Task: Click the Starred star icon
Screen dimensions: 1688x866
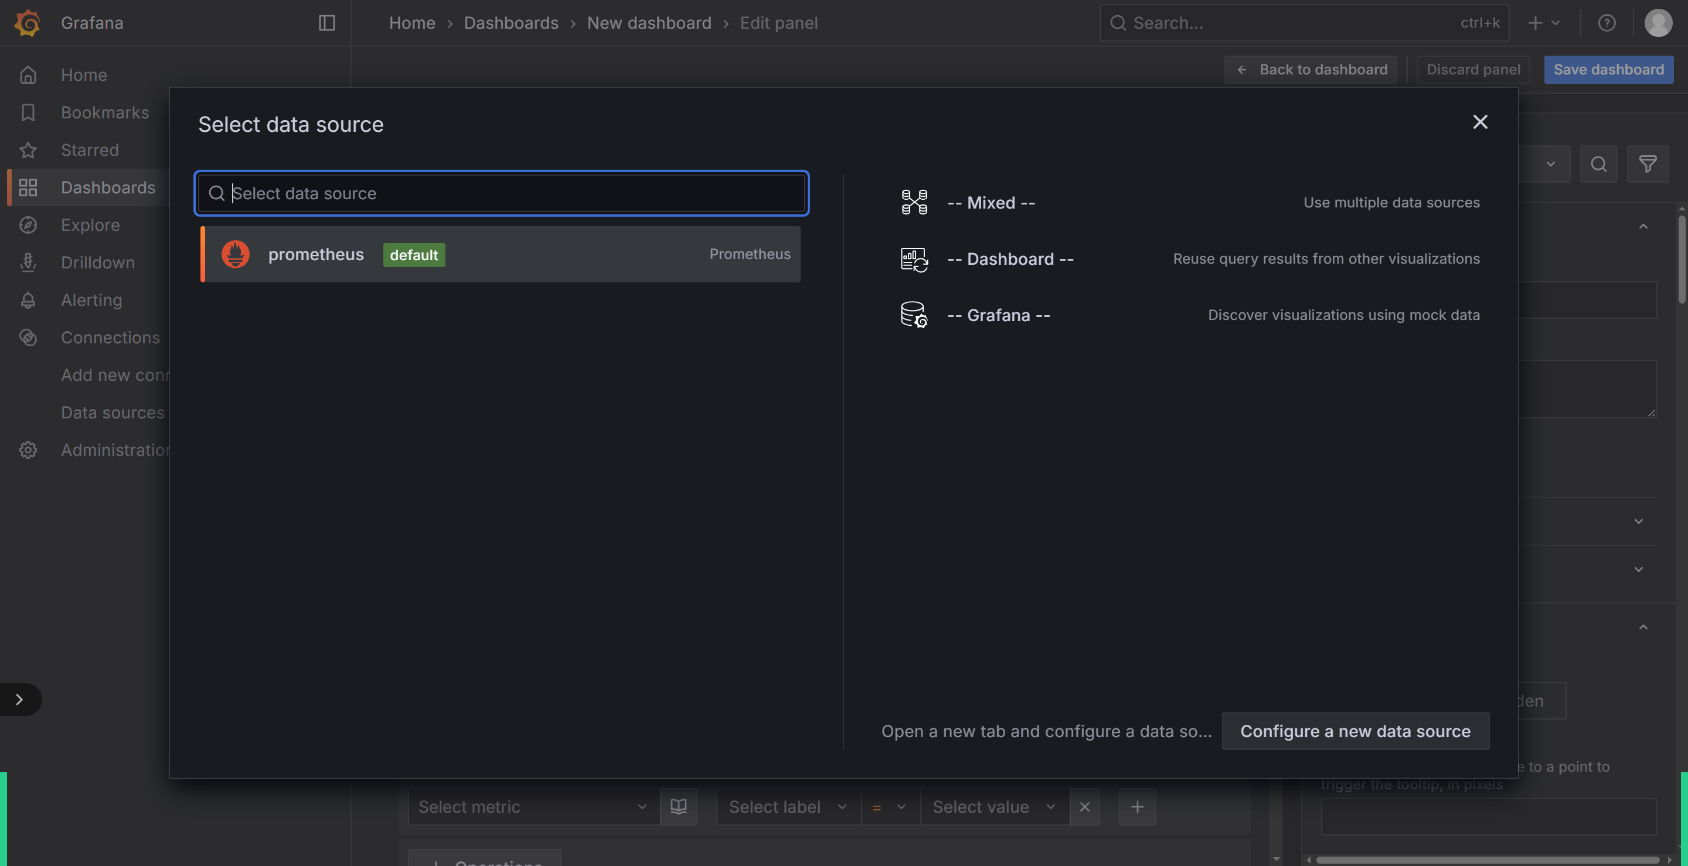Action: tap(28, 150)
